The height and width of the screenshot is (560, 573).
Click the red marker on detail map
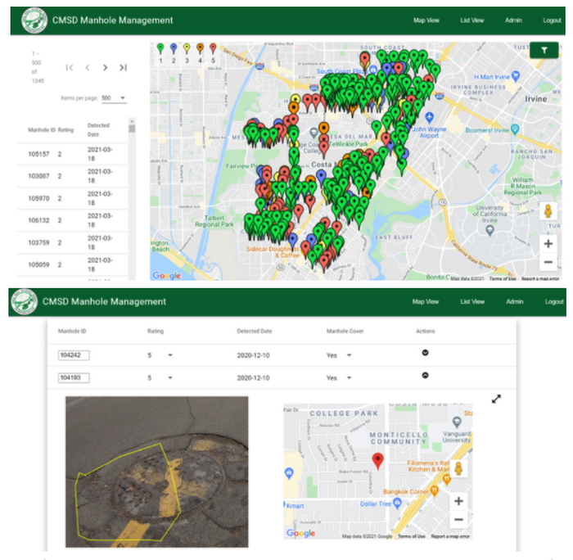point(378,461)
